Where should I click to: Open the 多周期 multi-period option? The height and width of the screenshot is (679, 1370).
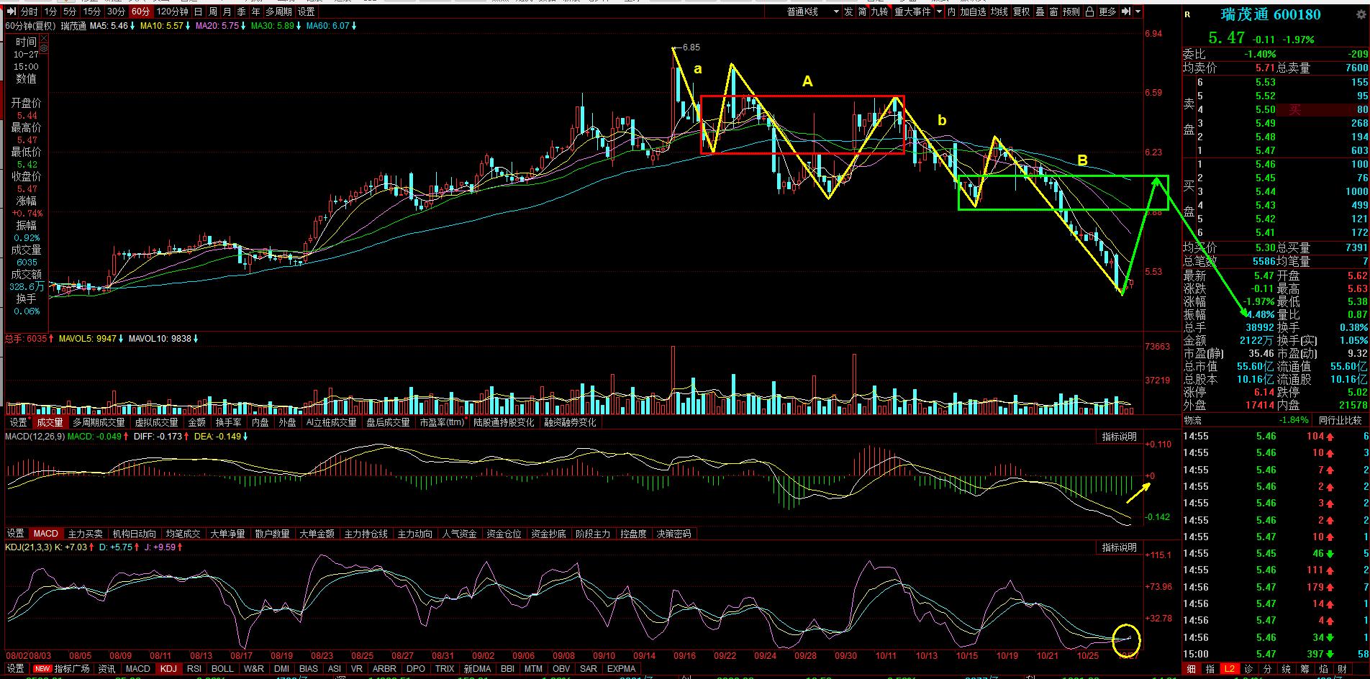point(278,12)
